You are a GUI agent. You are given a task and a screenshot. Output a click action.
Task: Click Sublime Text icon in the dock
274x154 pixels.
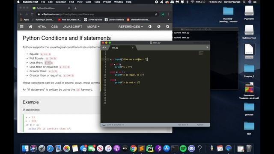click(142, 148)
